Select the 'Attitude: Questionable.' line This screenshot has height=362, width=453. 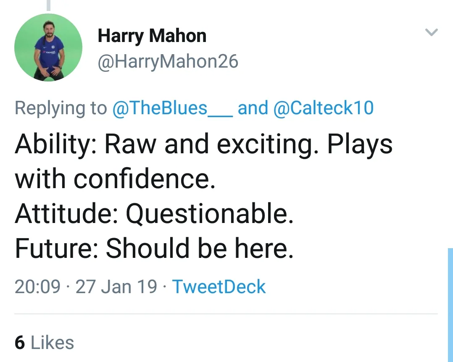(x=154, y=214)
